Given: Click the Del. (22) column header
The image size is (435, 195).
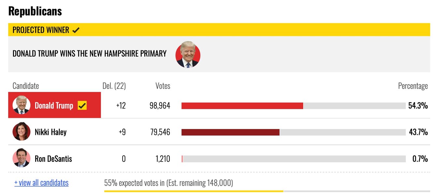Looking at the screenshot, I should (x=114, y=86).
